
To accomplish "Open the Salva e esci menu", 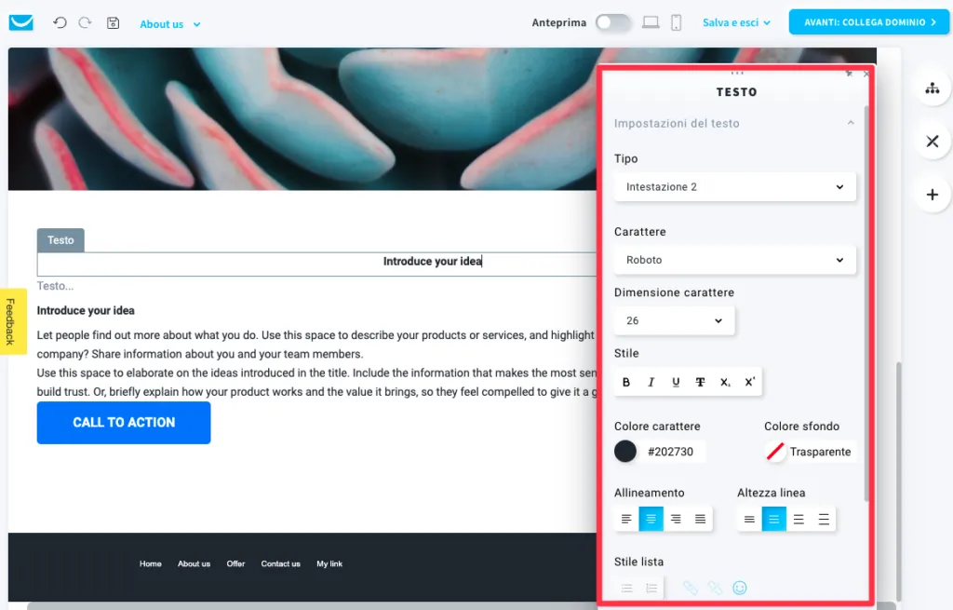I will 737,22.
